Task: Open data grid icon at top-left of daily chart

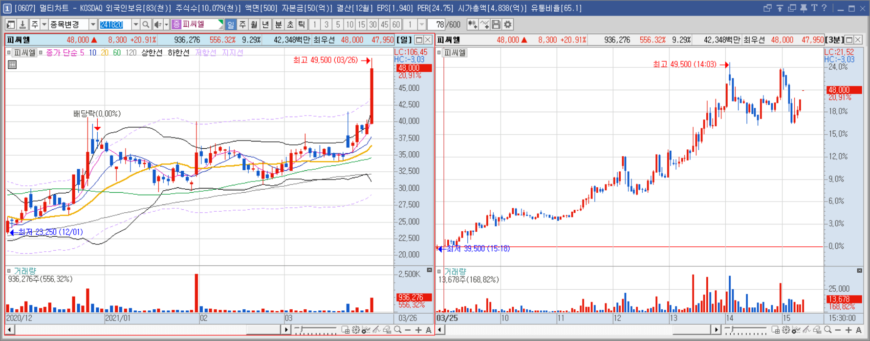Action: (x=12, y=64)
